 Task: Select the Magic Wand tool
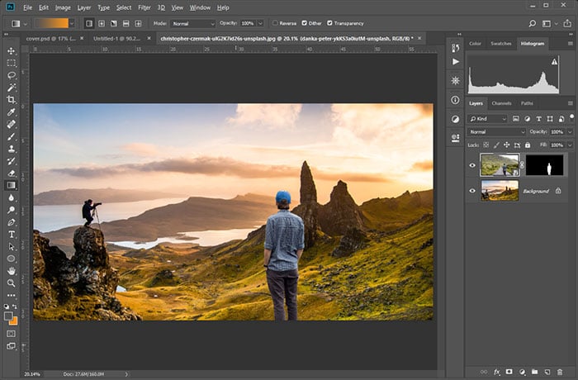click(11, 88)
